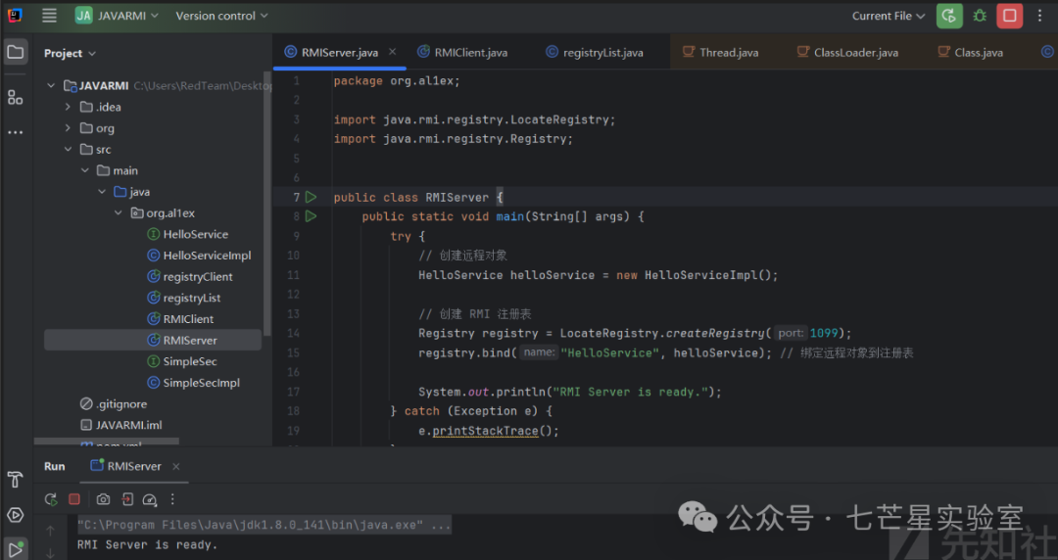This screenshot has width=1058, height=560.
Task: Open the Project tool window folder icon
Action: pyautogui.click(x=15, y=52)
